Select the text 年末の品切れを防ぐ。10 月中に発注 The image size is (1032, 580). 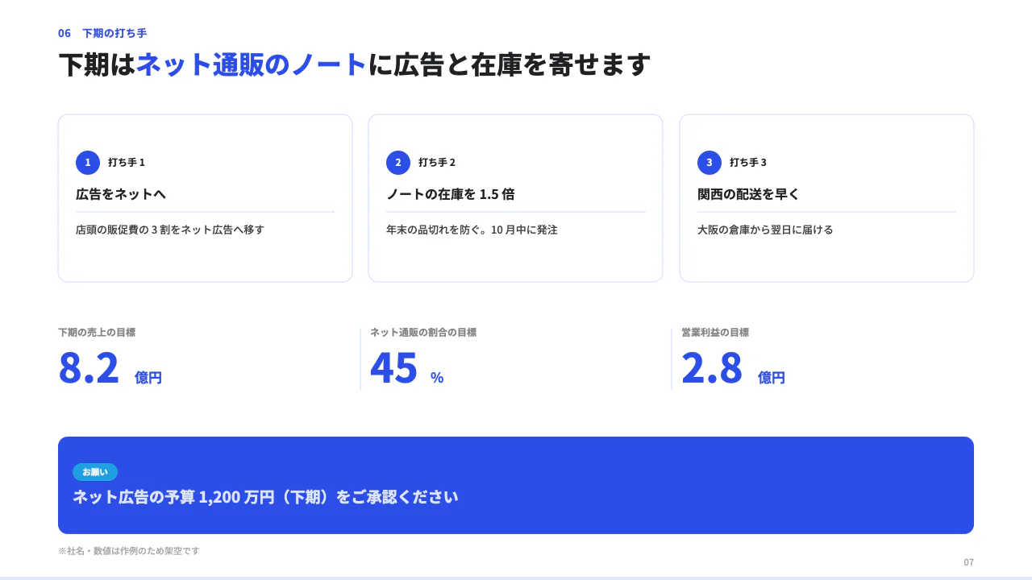pos(472,230)
